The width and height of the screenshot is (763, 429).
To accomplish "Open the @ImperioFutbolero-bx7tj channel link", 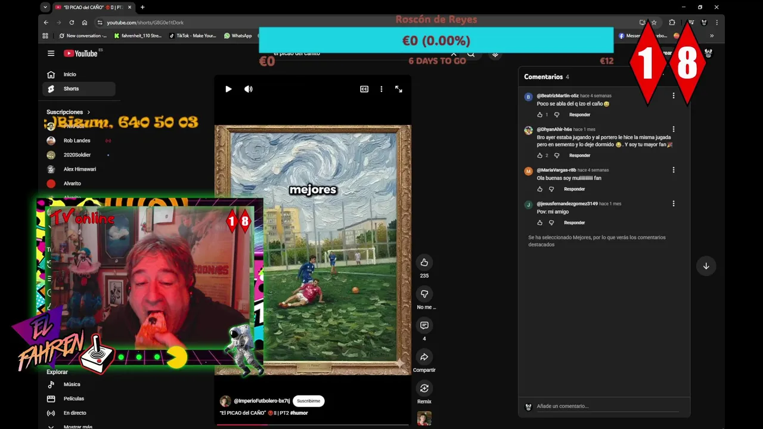I will point(262,401).
